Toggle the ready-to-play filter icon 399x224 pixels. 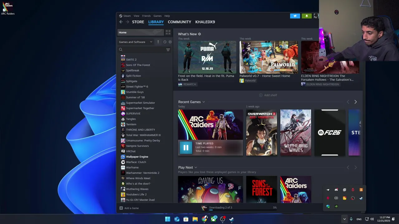(x=170, y=42)
